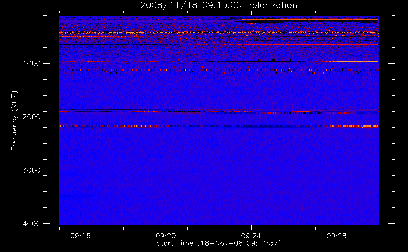Click the plot title '2008/11/18 09:15:00 Polarization'

coord(219,5)
